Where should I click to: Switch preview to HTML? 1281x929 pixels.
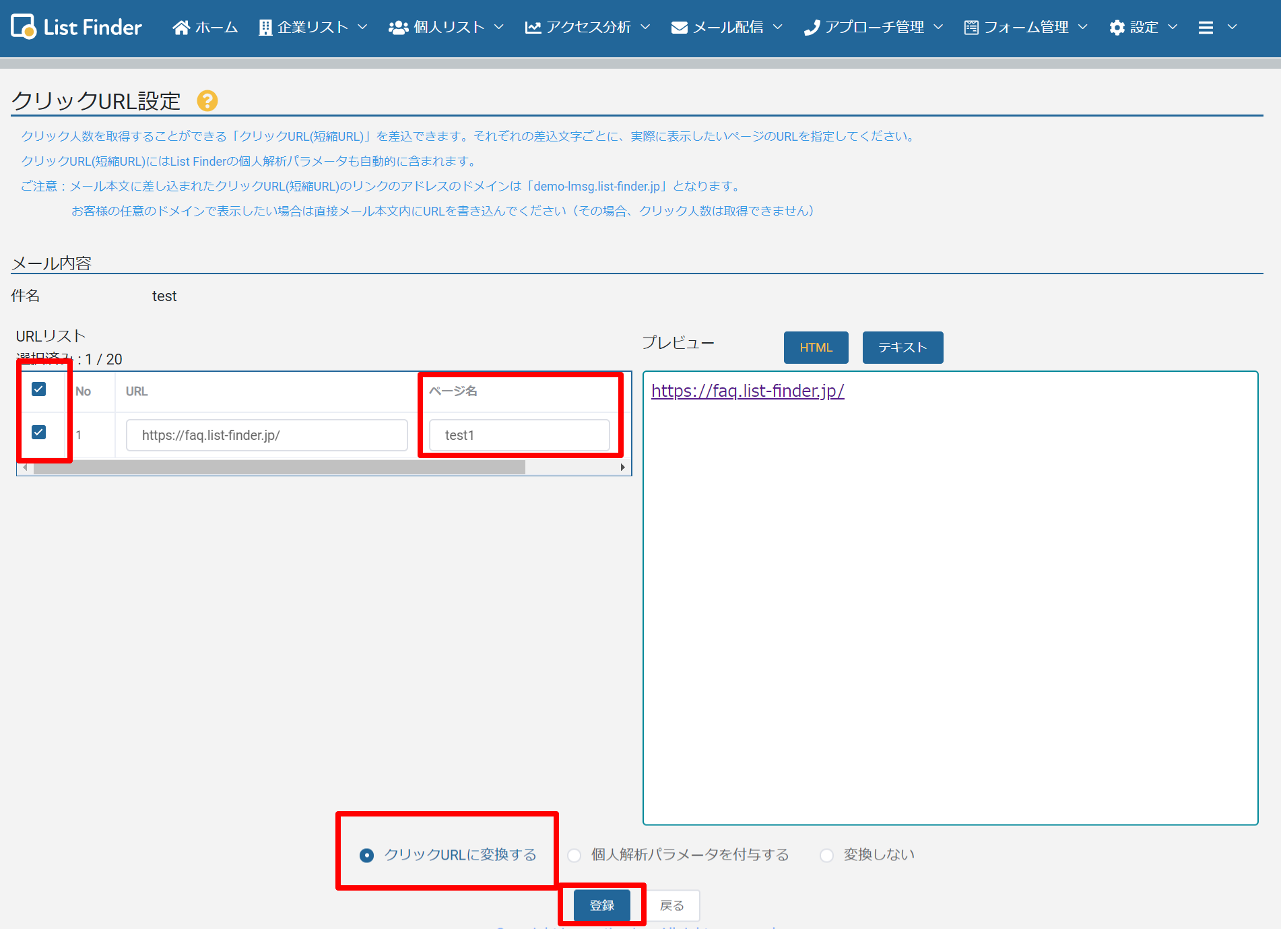(x=816, y=348)
